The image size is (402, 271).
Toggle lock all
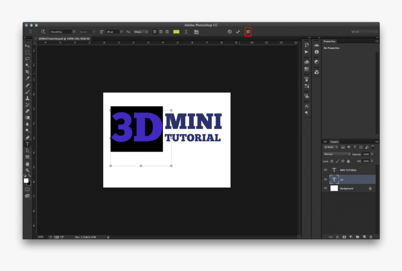click(x=348, y=161)
